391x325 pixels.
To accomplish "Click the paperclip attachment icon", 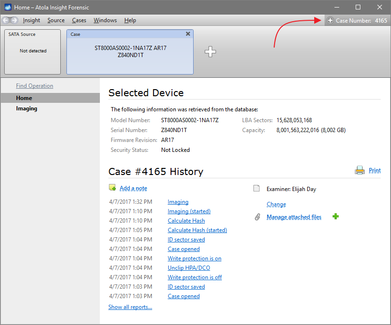I will click(x=257, y=217).
